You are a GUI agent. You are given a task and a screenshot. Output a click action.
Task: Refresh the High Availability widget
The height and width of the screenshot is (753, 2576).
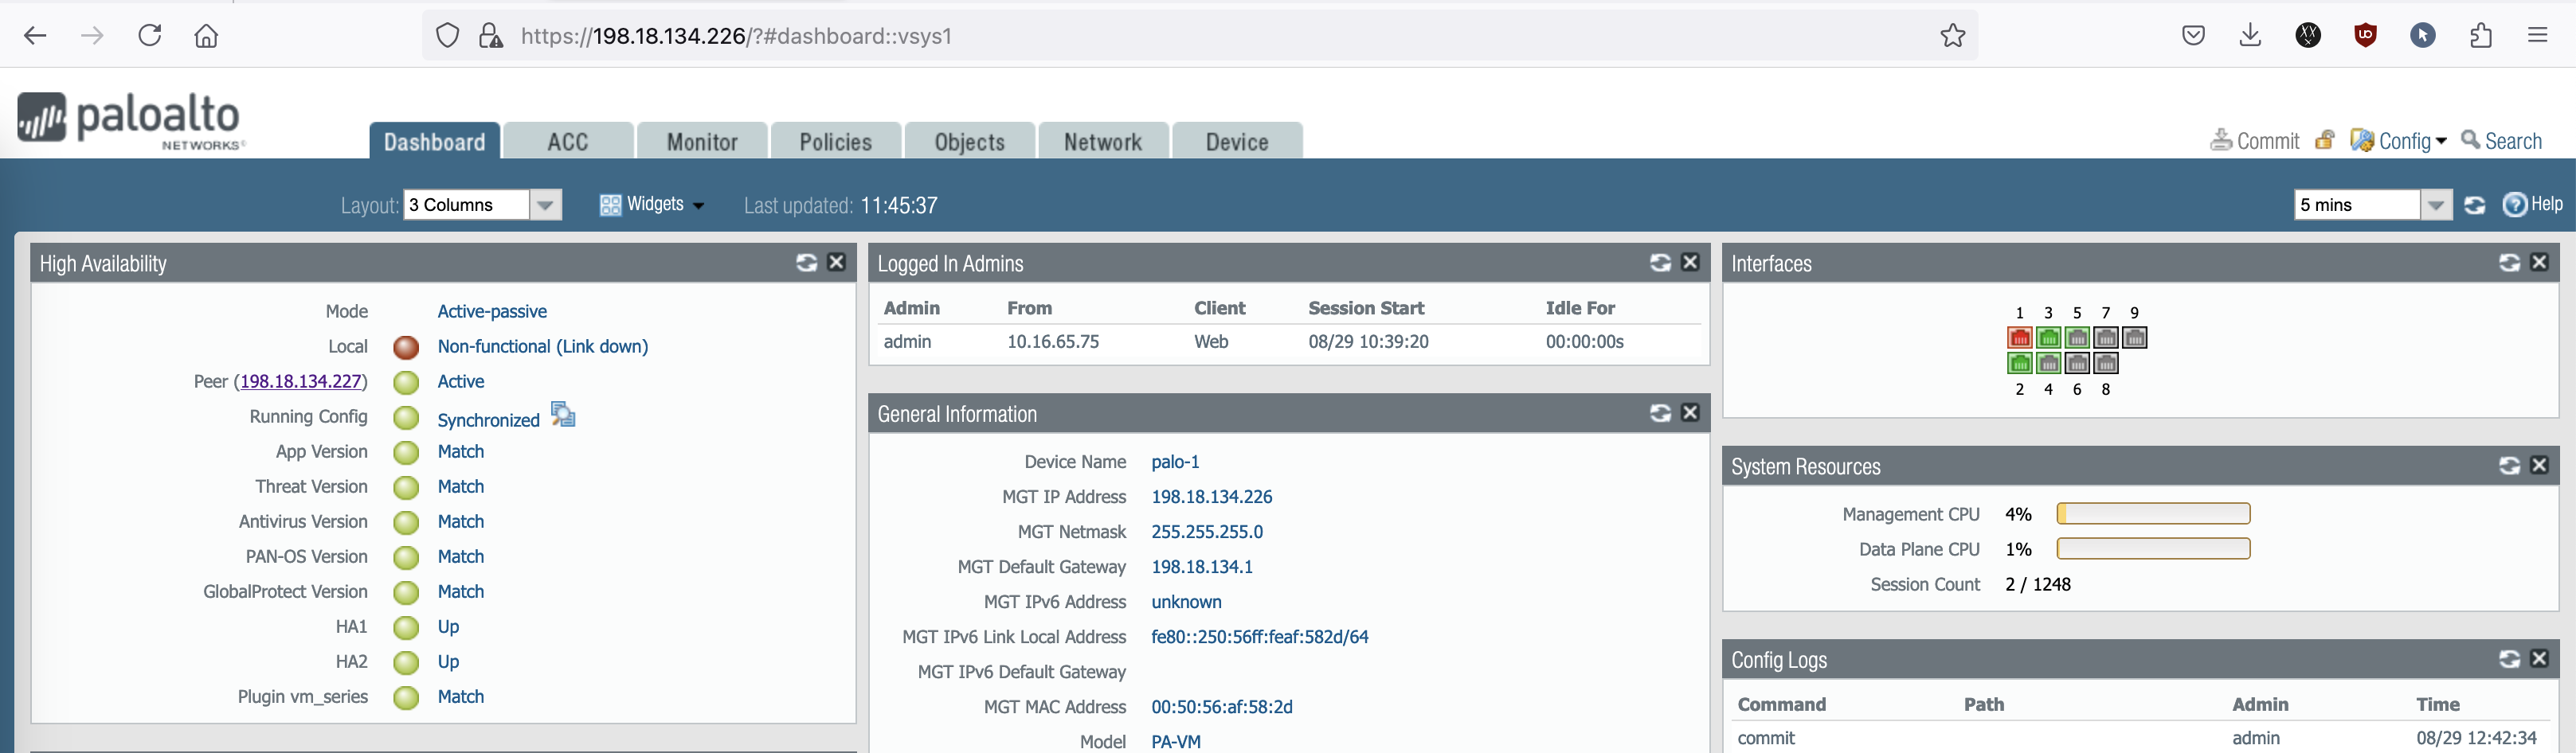806,263
